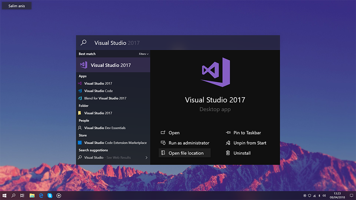356x200 pixels.
Task: Open Visual Studio Code from Apps list
Action: (x=113, y=91)
